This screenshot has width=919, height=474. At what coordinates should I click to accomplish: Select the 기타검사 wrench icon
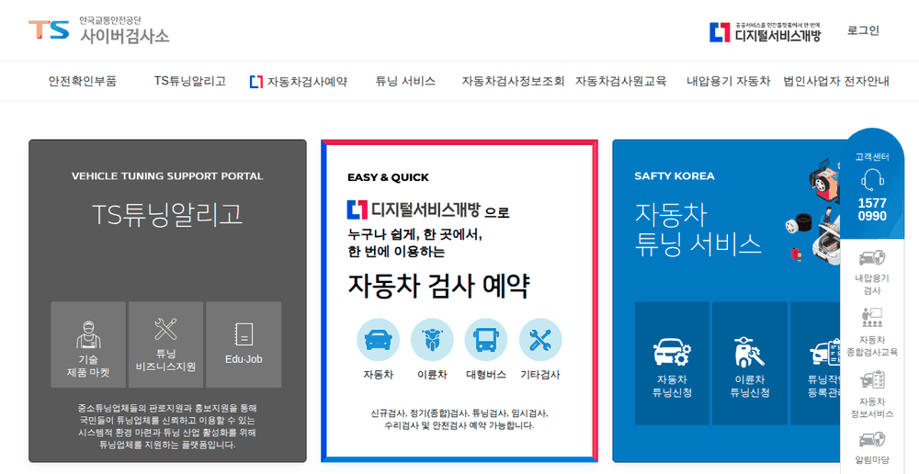pyautogui.click(x=540, y=340)
